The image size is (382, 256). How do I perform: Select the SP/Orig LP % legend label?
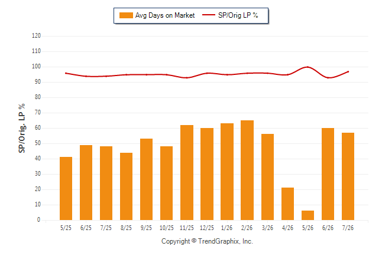238,15
